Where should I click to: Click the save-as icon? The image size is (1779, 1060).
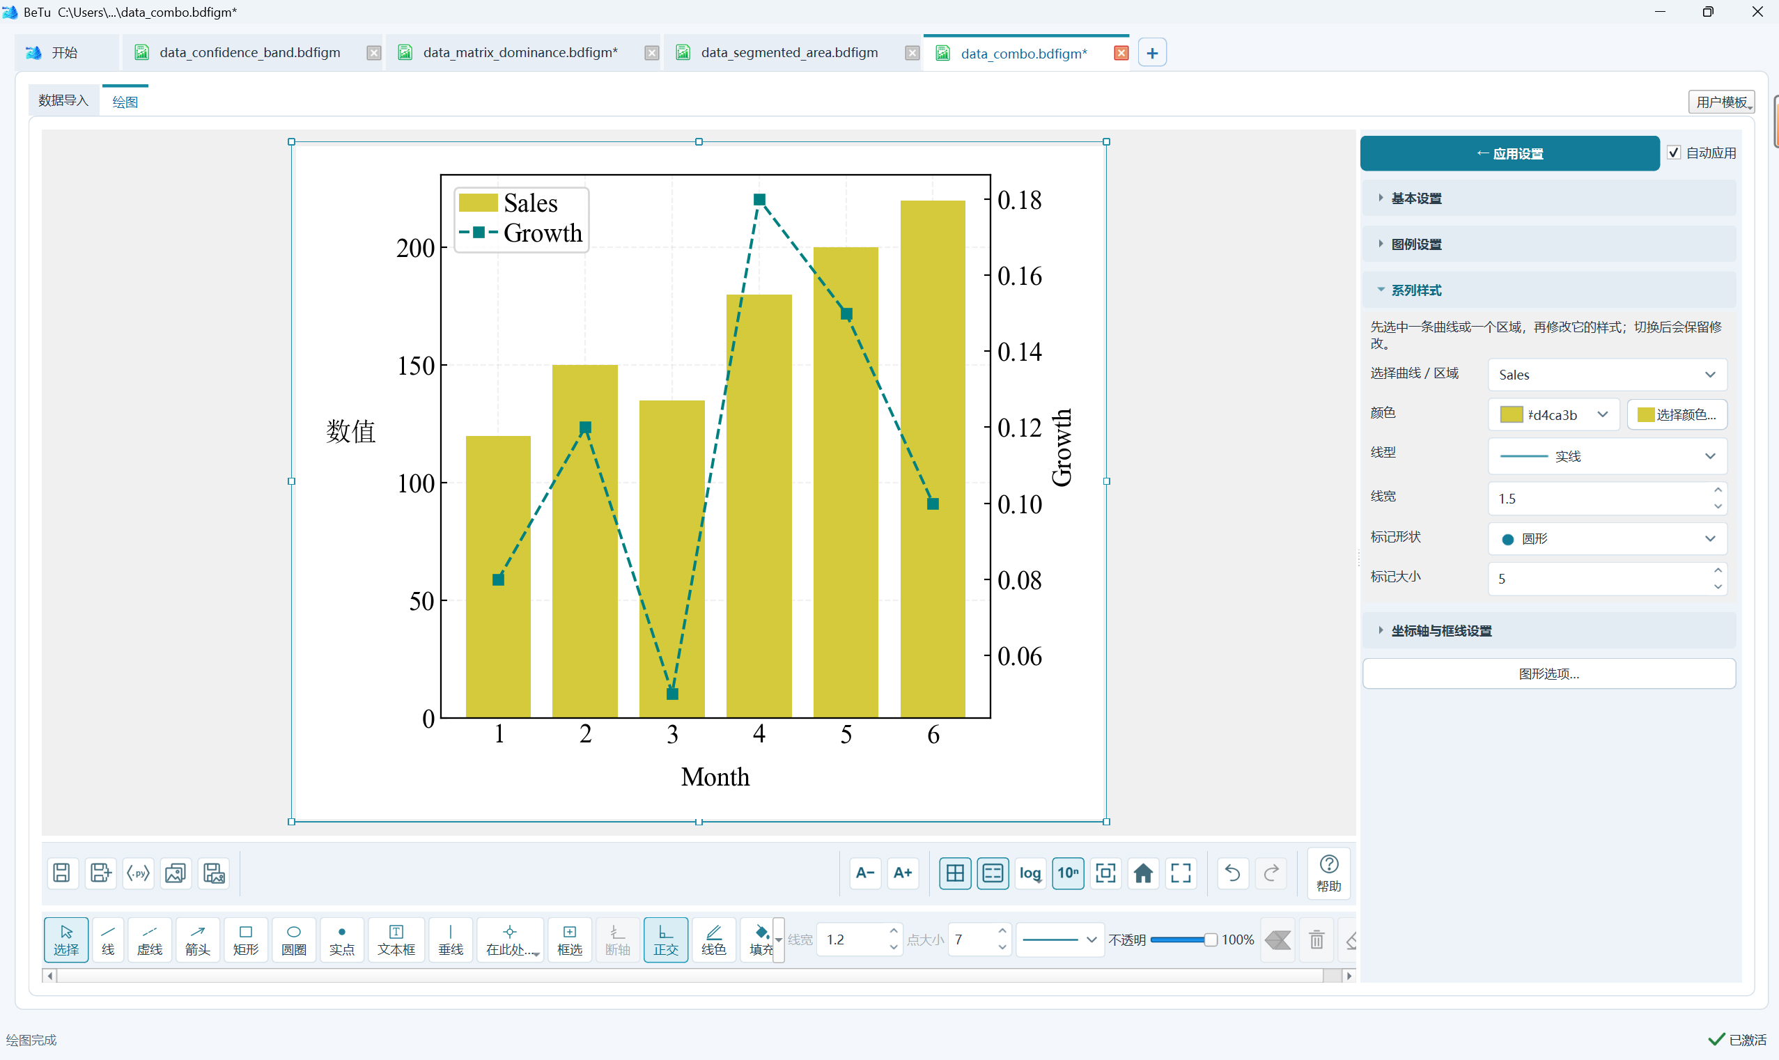click(100, 873)
